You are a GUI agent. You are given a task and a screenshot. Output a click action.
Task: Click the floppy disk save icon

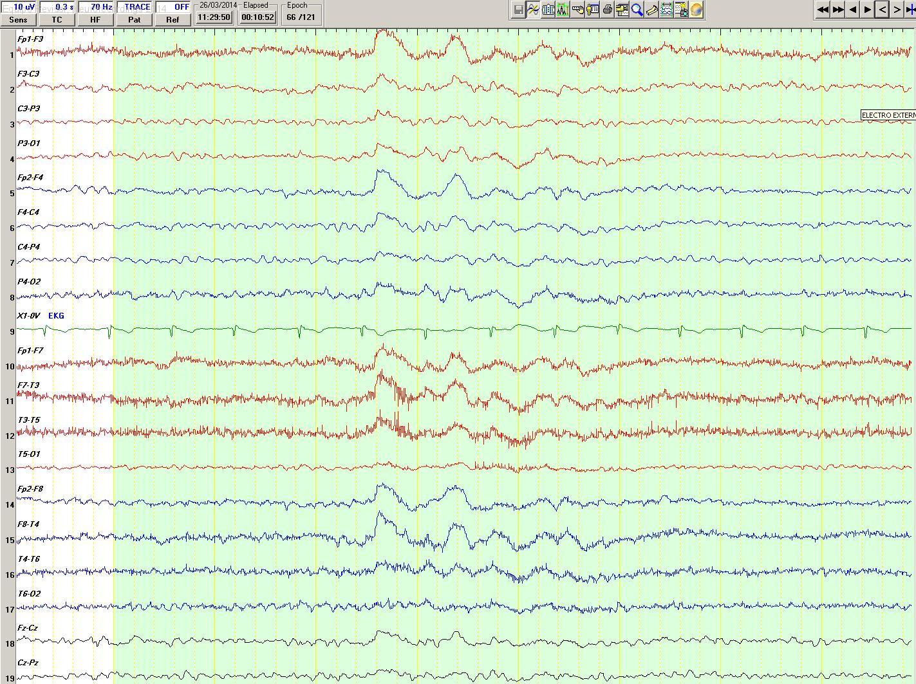pyautogui.click(x=518, y=10)
